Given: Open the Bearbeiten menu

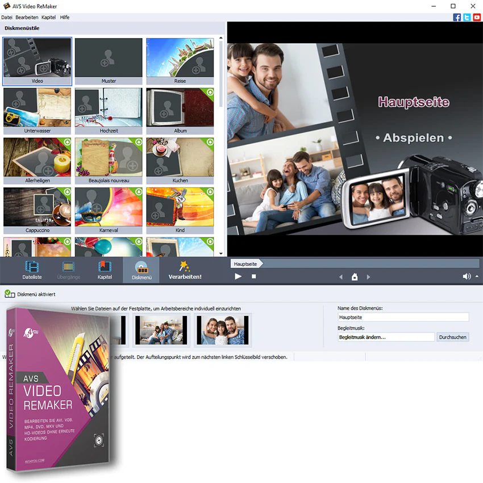Looking at the screenshot, I should pos(27,17).
